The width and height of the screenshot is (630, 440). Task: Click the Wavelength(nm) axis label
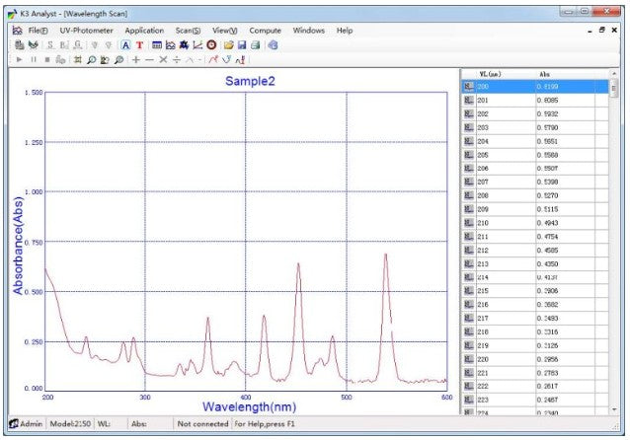(x=249, y=406)
